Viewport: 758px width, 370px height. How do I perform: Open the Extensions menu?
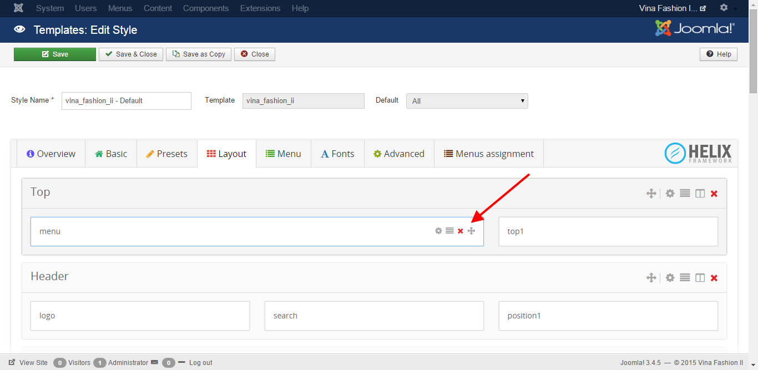tap(260, 8)
